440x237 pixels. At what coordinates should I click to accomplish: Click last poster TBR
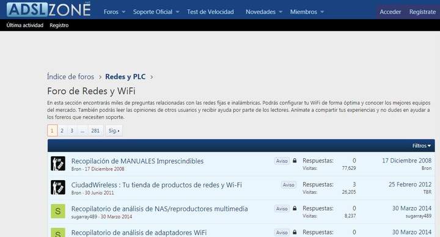(x=427, y=192)
